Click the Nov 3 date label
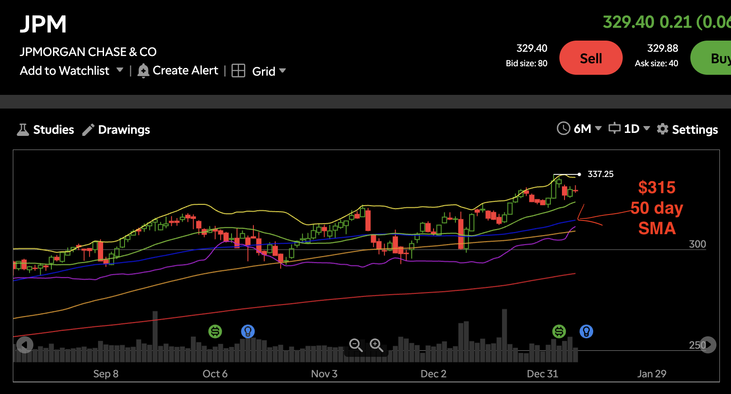Viewport: 731px width, 394px height. [x=324, y=374]
